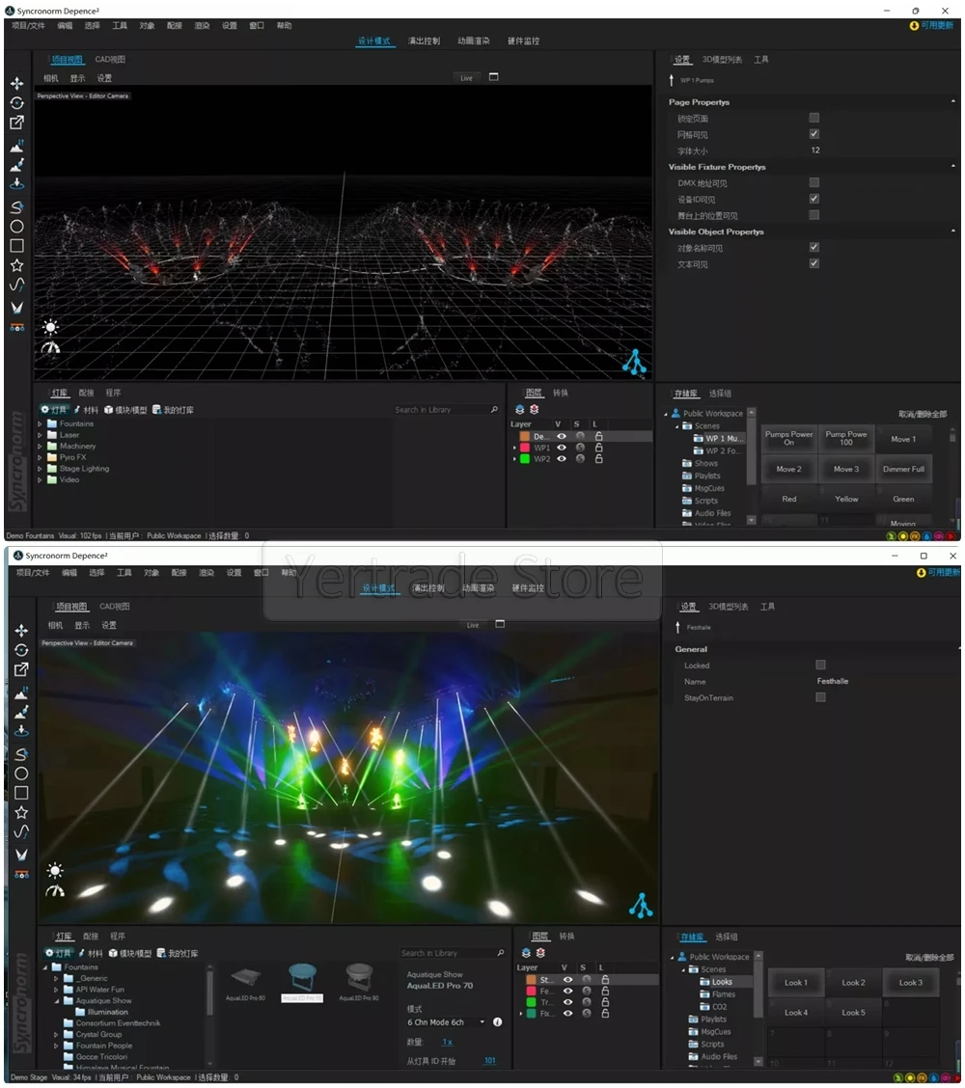The image size is (965, 1088).
Task: Expand the Stage Lighting folder in Demo Fountains library
Action: 40,469
